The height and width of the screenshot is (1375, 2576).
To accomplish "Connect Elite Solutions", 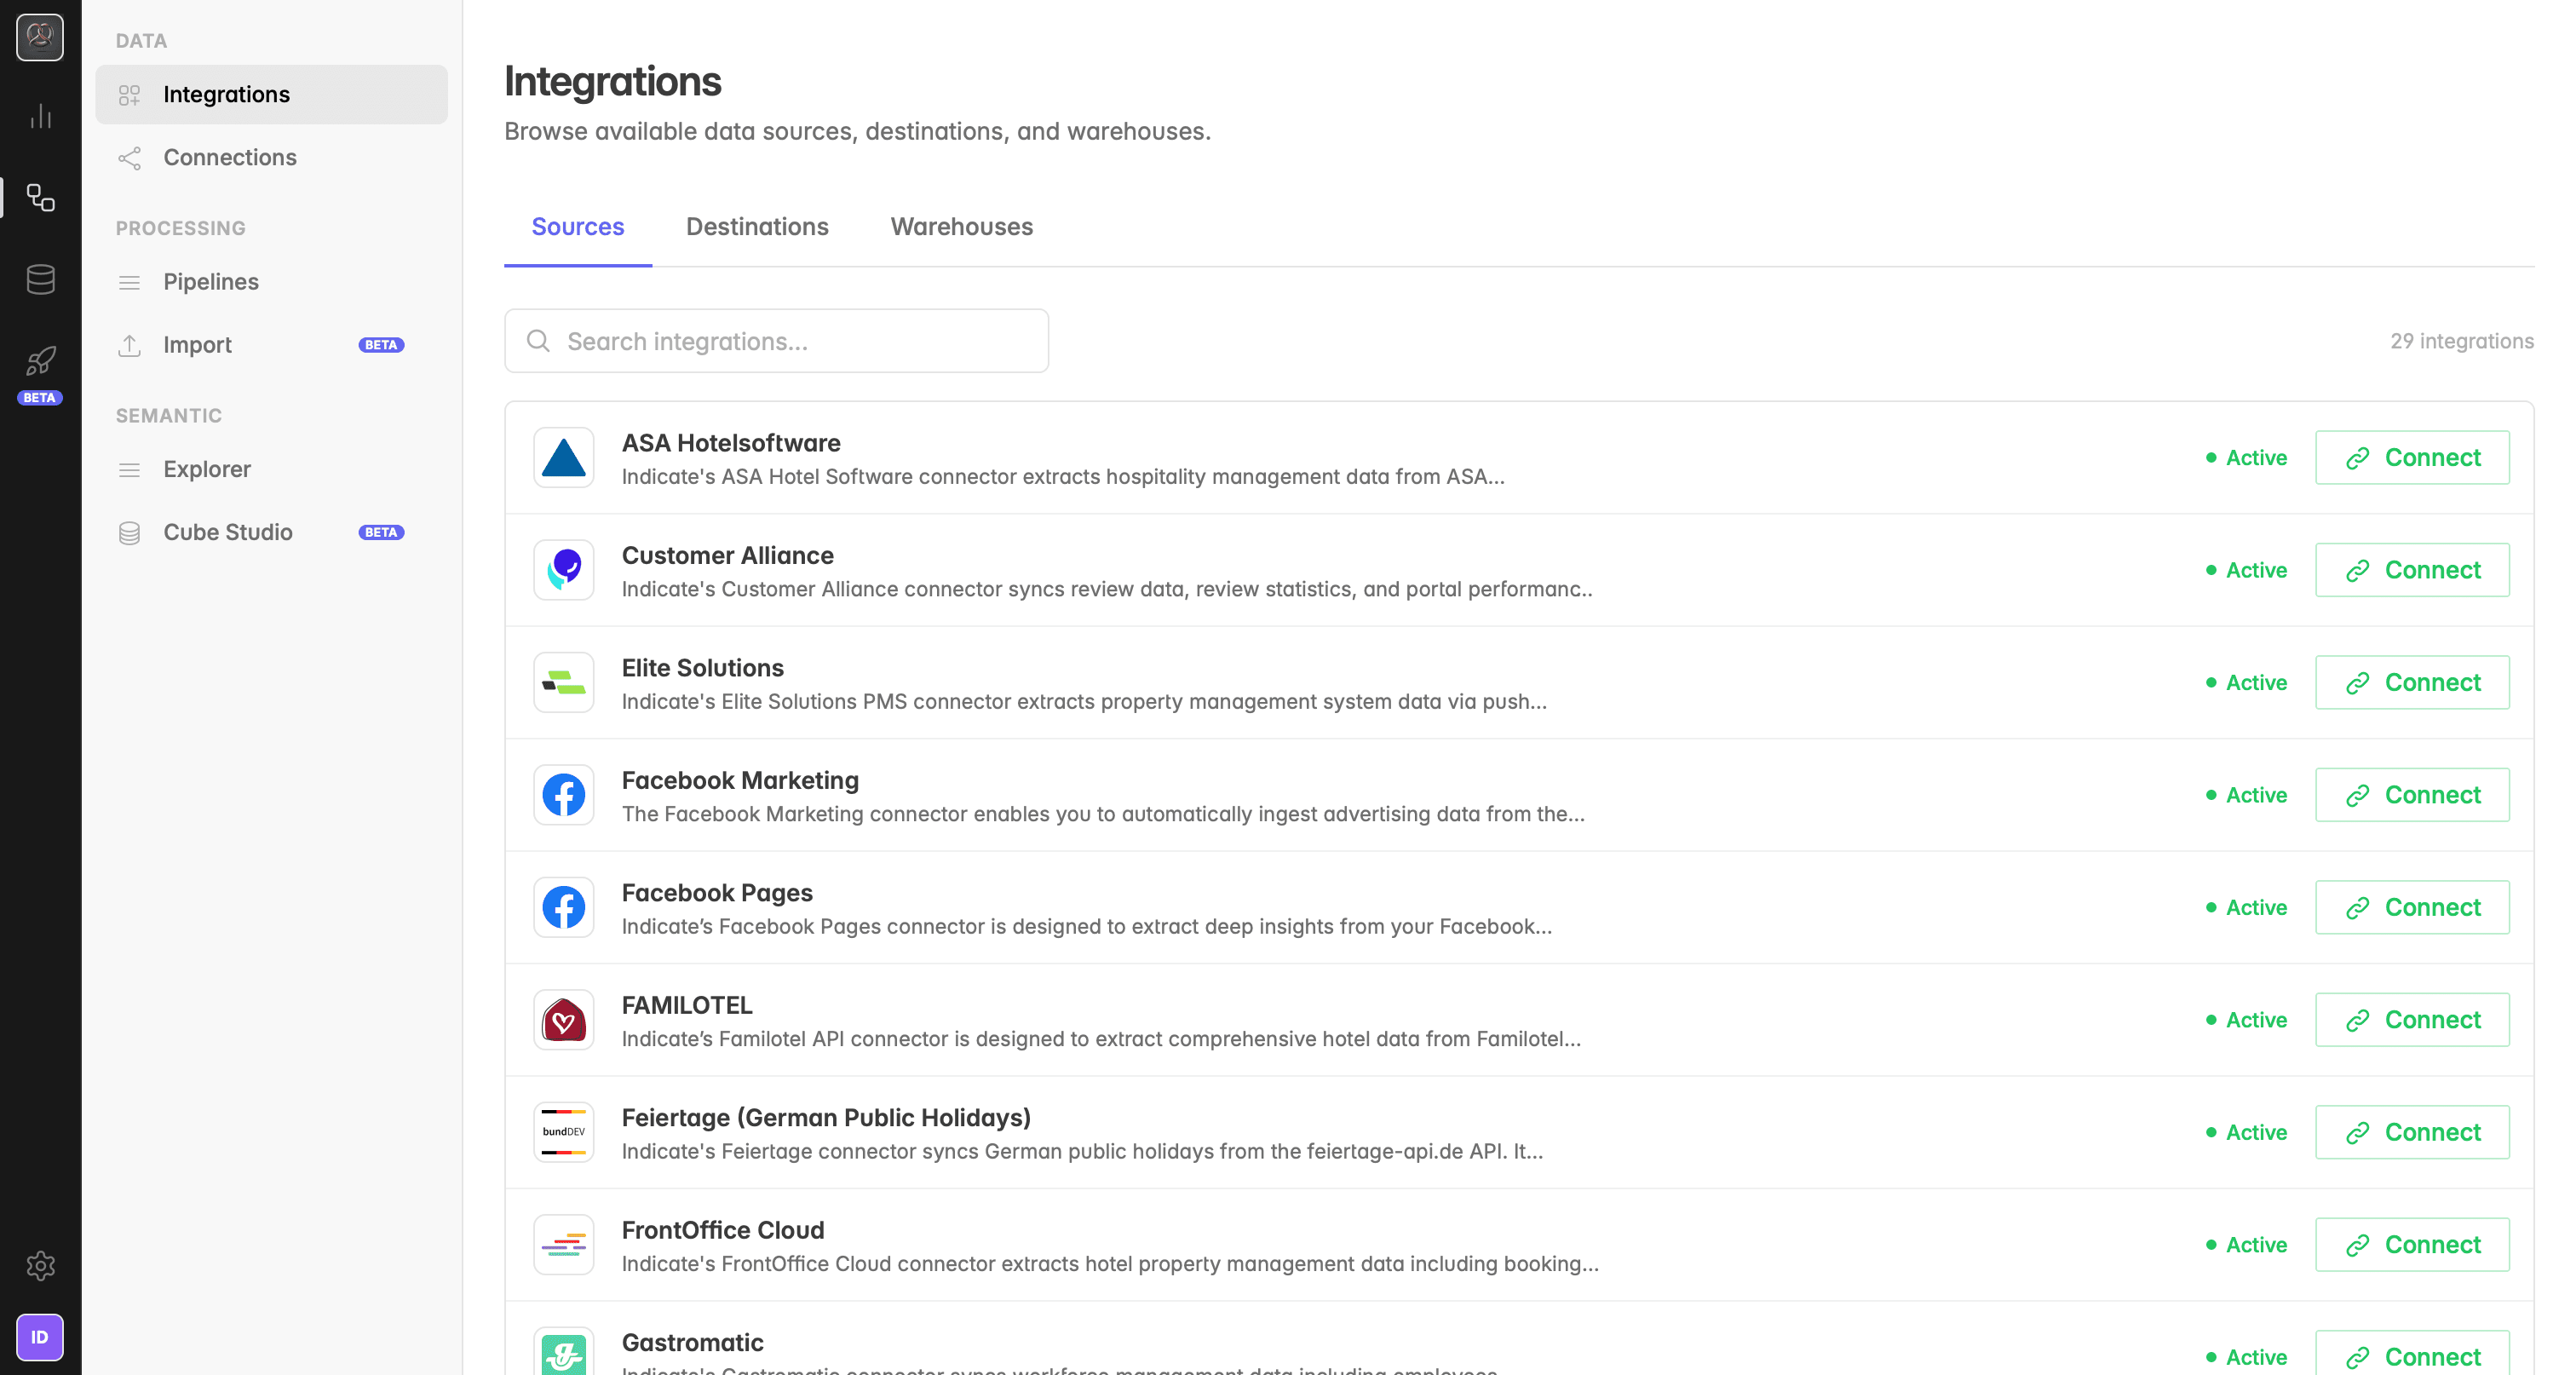I will [2412, 682].
